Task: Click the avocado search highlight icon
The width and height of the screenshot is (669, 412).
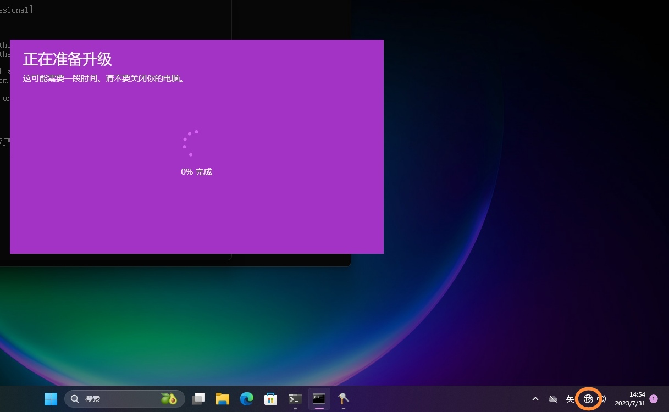Action: 169,399
